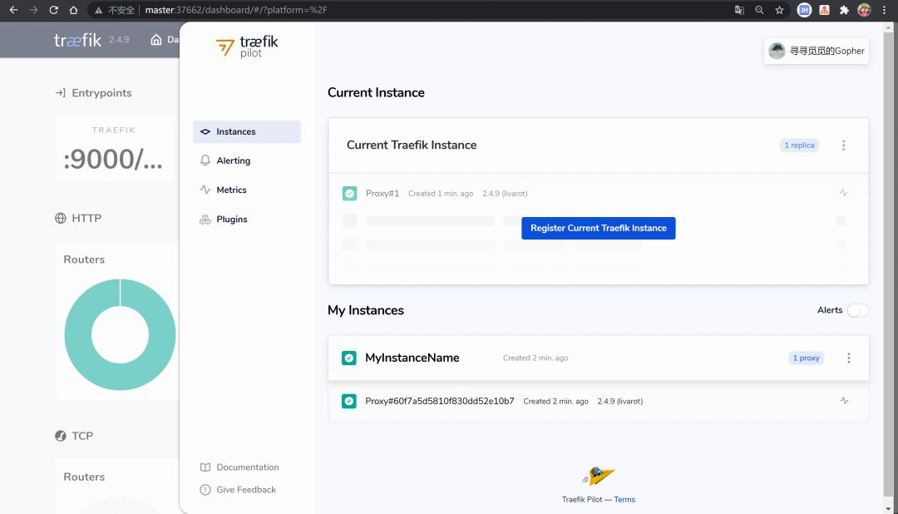Click MyInstanceName status check icon
The height and width of the screenshot is (514, 898).
coord(348,358)
